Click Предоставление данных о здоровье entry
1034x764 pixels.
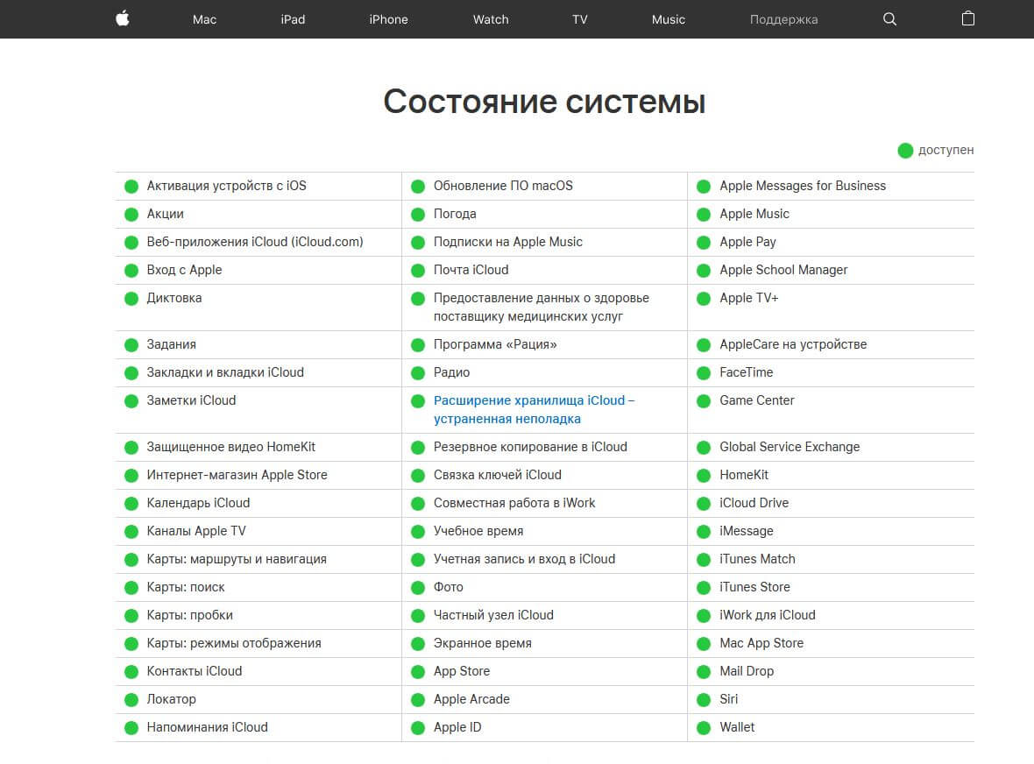(541, 308)
